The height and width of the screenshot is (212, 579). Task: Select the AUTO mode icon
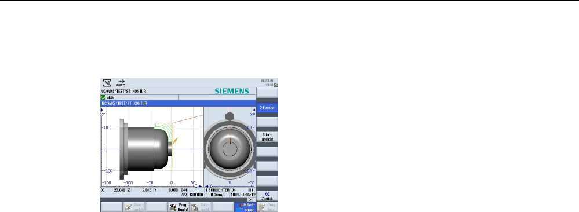pos(121,83)
